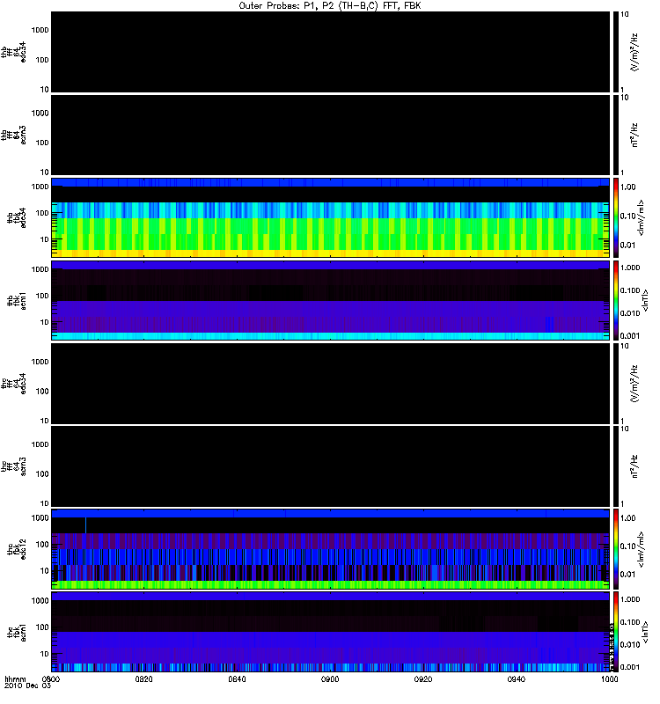This screenshot has height=704, width=660.
Task: Click the 0.001 color scale value of thb fbk scm1
Action: click(630, 336)
